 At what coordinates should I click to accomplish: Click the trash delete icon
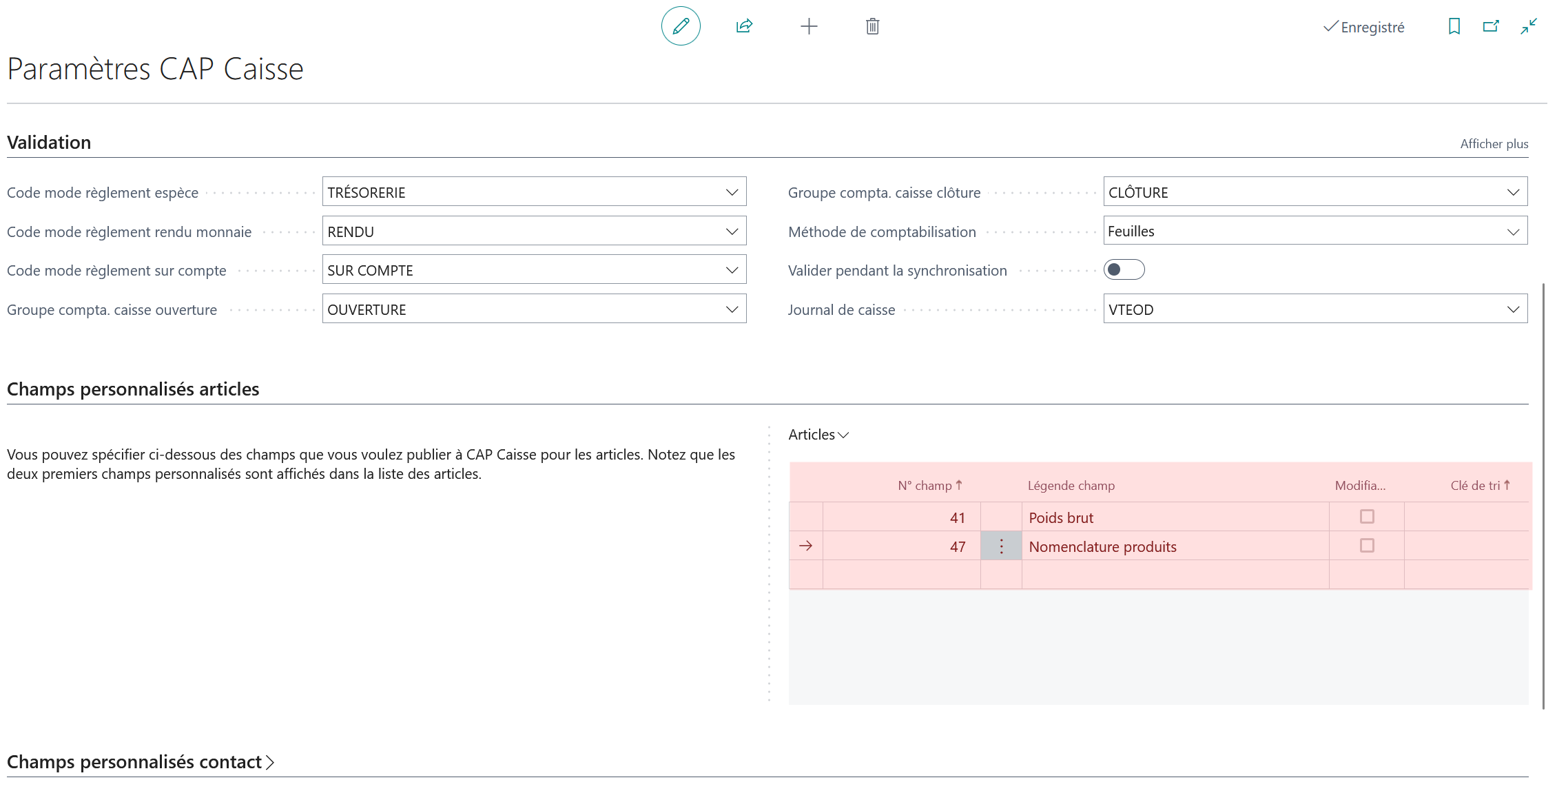872,26
